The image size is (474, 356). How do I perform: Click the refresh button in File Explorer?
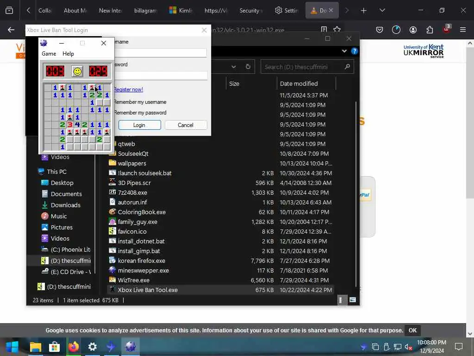(x=248, y=67)
